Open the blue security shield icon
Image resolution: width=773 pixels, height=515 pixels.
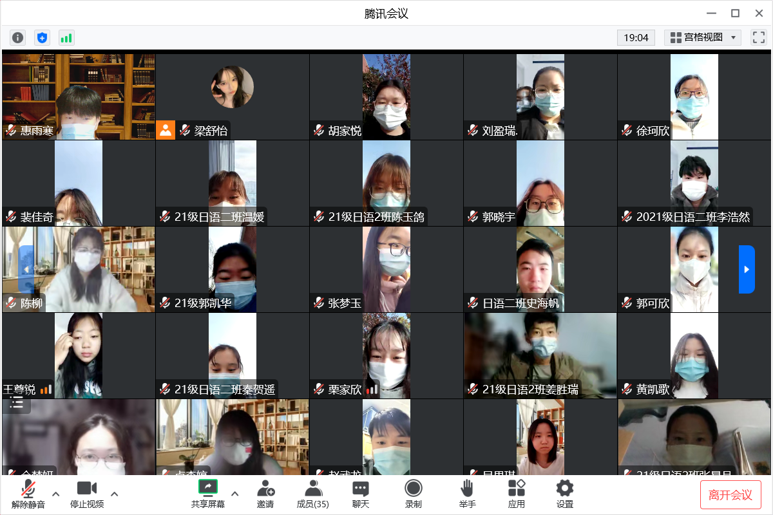(x=42, y=37)
